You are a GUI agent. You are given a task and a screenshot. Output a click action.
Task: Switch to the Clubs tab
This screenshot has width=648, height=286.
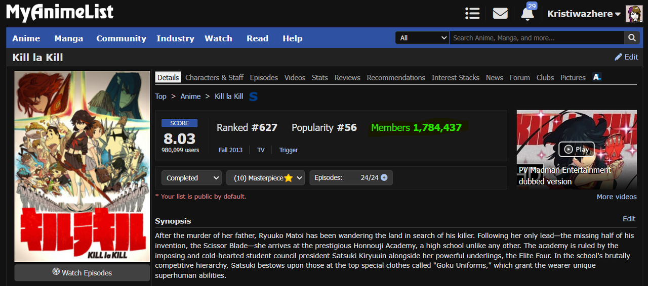pyautogui.click(x=545, y=77)
